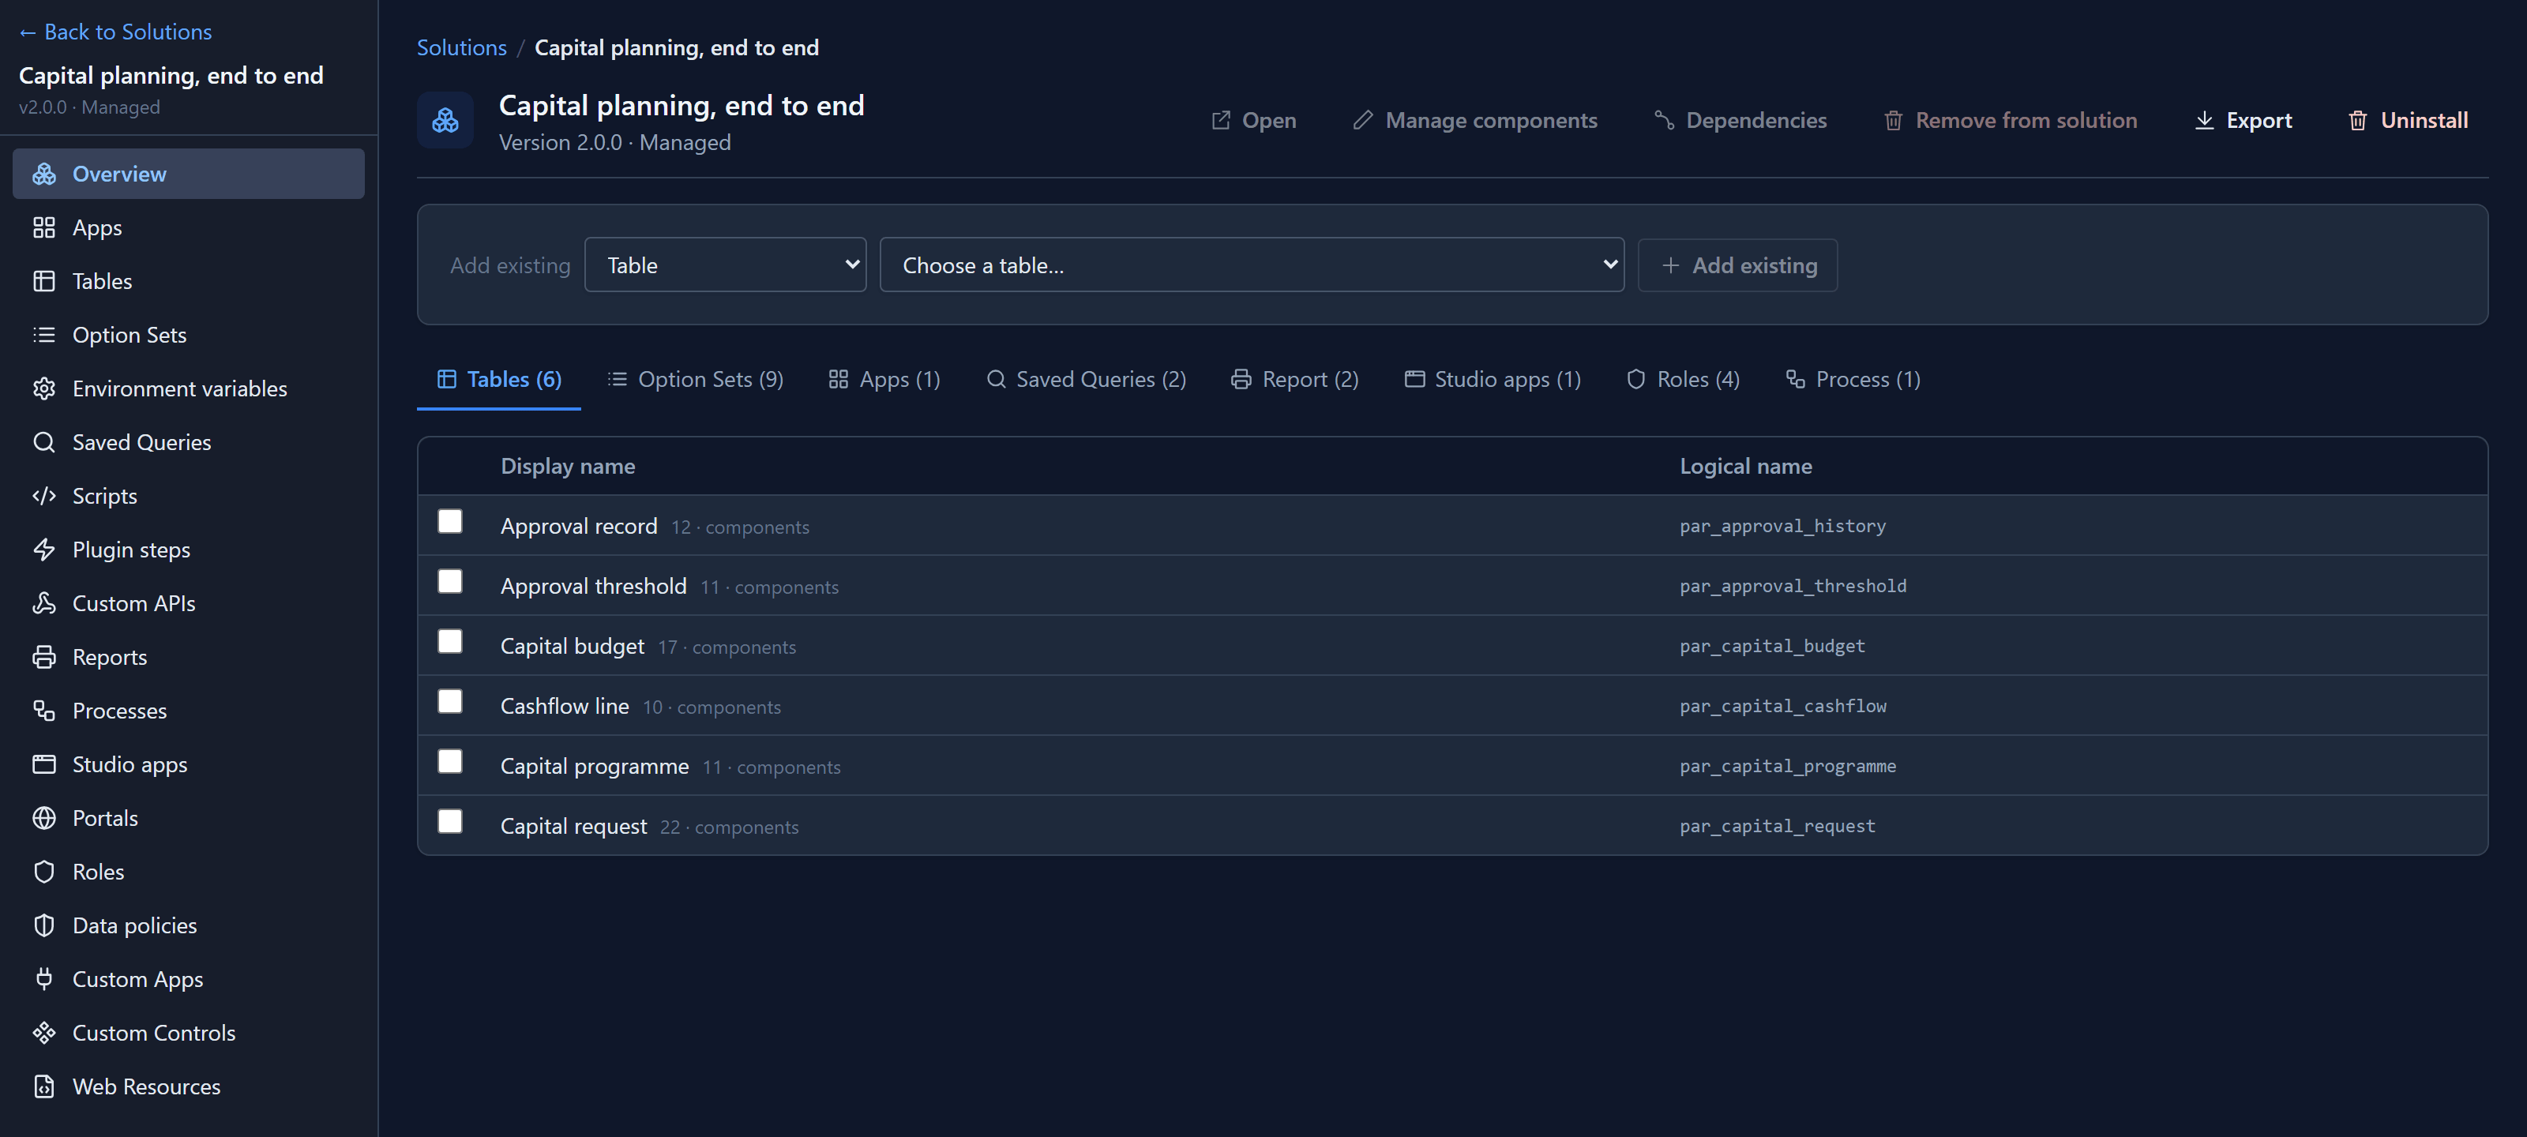This screenshot has height=1137, width=2527.
Task: Check the Cashflow line checkbox
Action: pos(450,701)
